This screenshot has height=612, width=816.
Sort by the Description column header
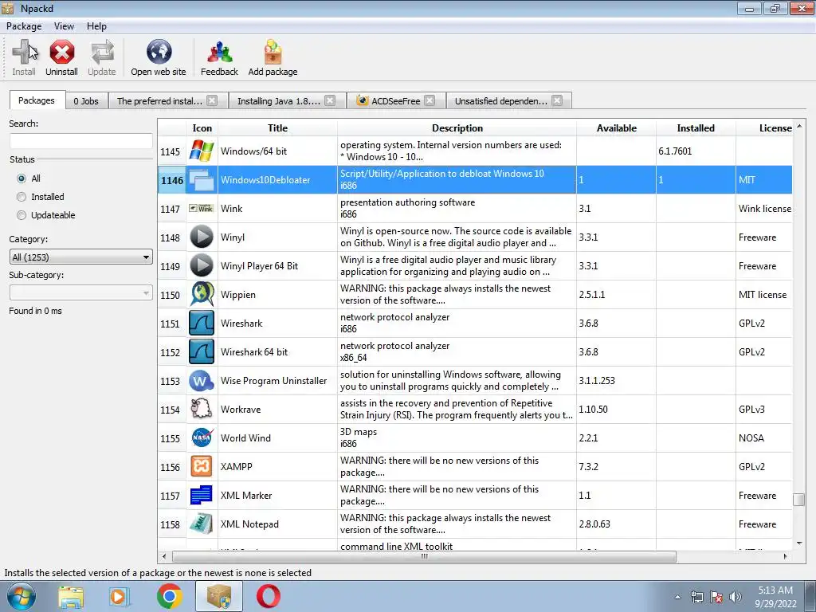(457, 128)
